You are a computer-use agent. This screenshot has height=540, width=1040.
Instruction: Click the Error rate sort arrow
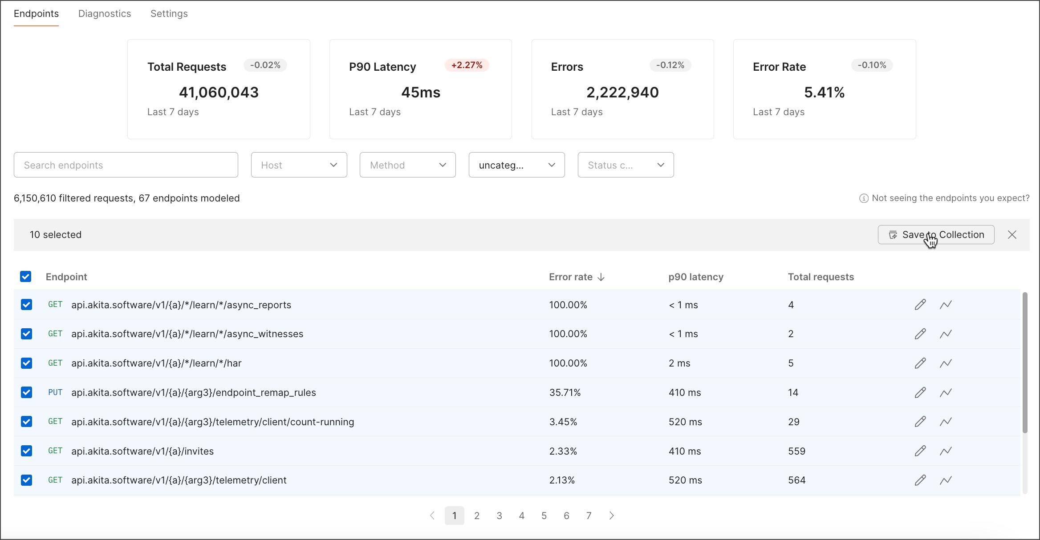(601, 277)
